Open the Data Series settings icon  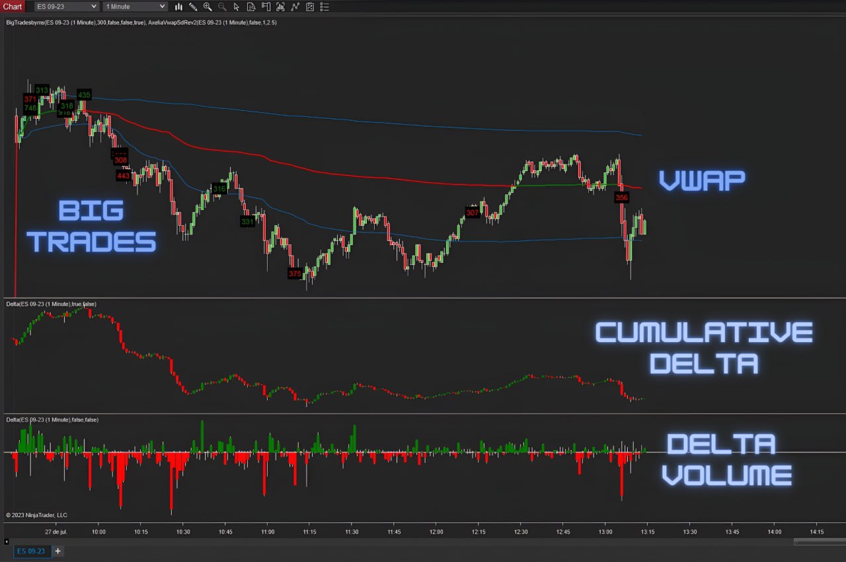click(251, 7)
